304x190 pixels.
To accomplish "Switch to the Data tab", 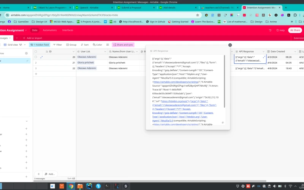I will click(35, 30).
